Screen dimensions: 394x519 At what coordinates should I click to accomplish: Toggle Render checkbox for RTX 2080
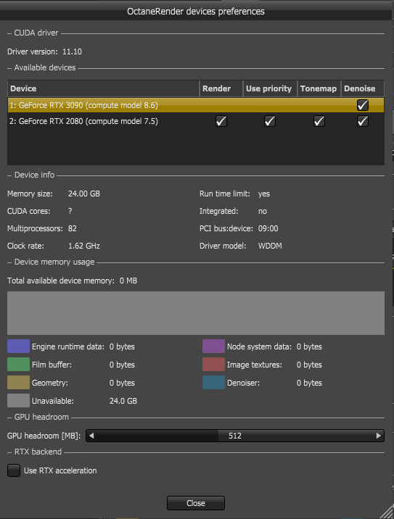click(x=221, y=121)
